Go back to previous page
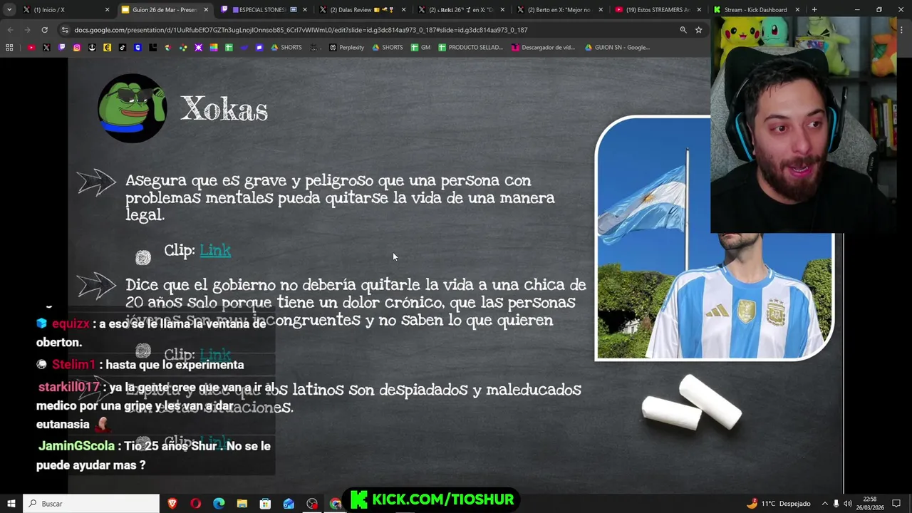 [10, 30]
